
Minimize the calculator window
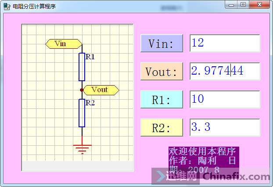pos(232,4)
